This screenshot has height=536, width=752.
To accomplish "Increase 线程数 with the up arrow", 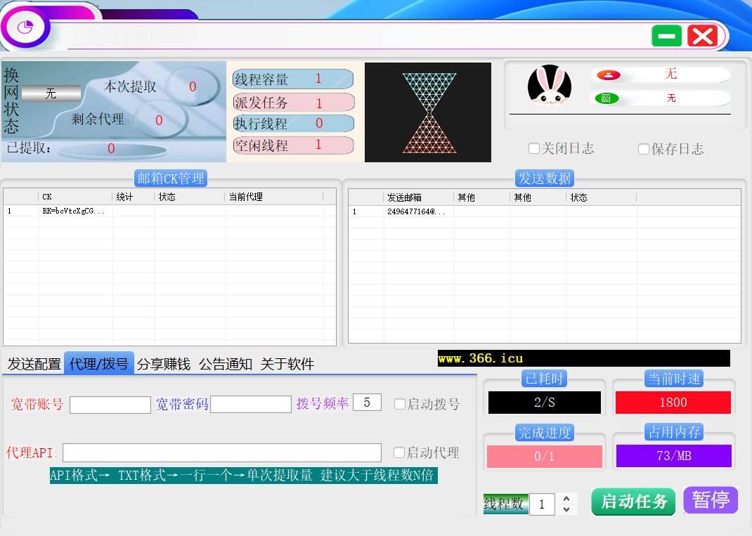I will click(x=566, y=498).
